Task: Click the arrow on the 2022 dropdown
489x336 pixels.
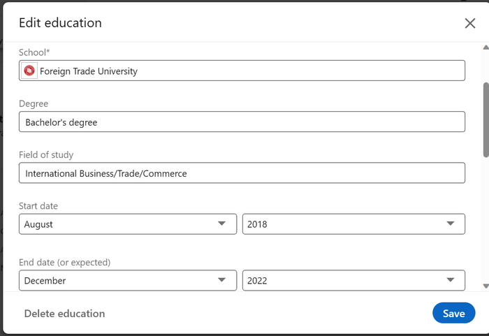Action: click(x=451, y=279)
